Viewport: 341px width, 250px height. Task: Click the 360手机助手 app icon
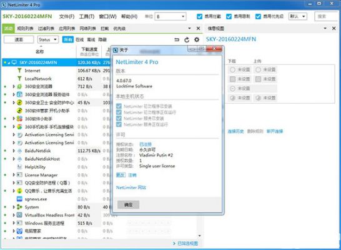click(19, 127)
